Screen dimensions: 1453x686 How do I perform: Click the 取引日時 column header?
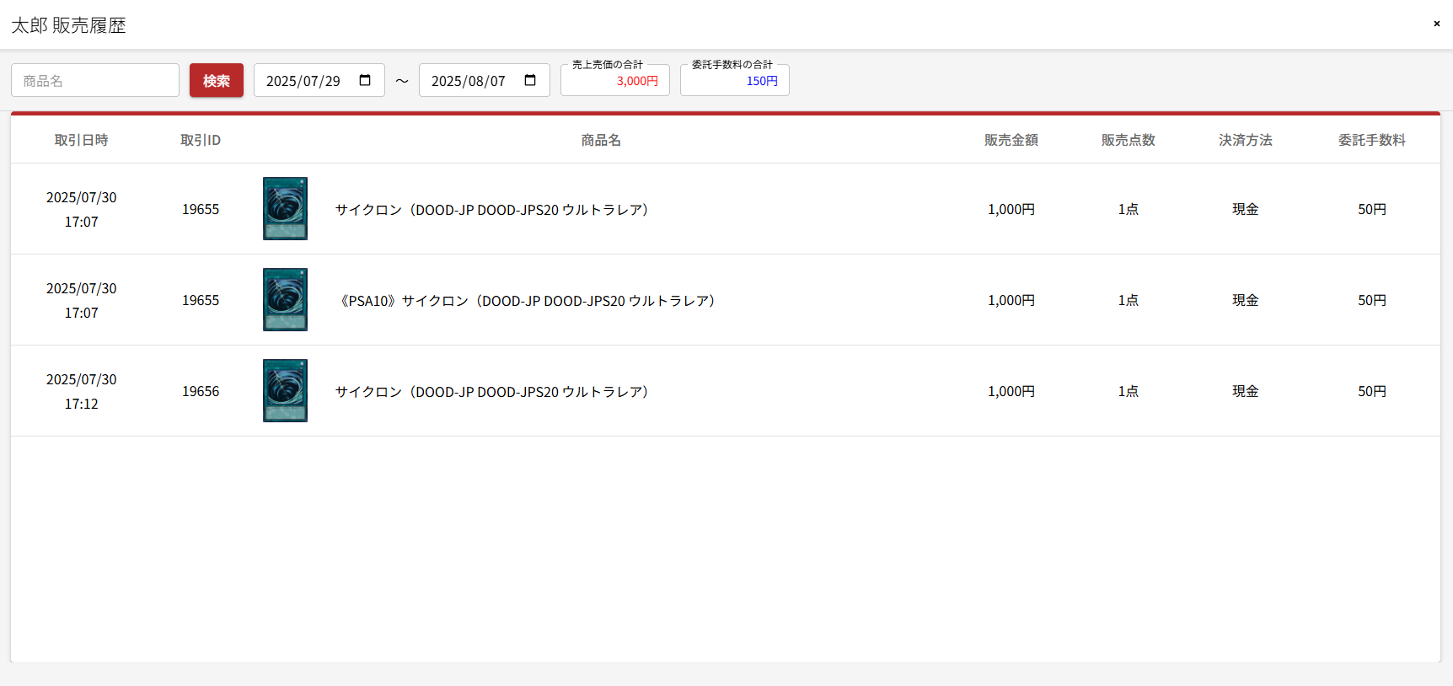coord(82,140)
